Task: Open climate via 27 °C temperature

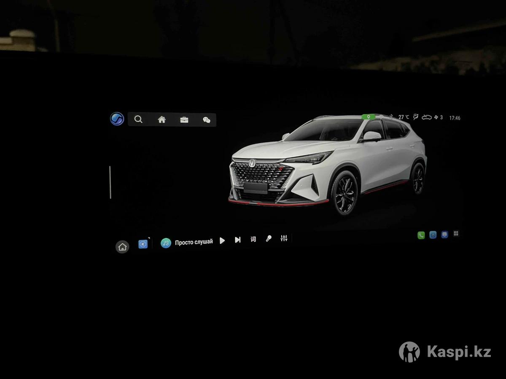Action: pos(404,117)
